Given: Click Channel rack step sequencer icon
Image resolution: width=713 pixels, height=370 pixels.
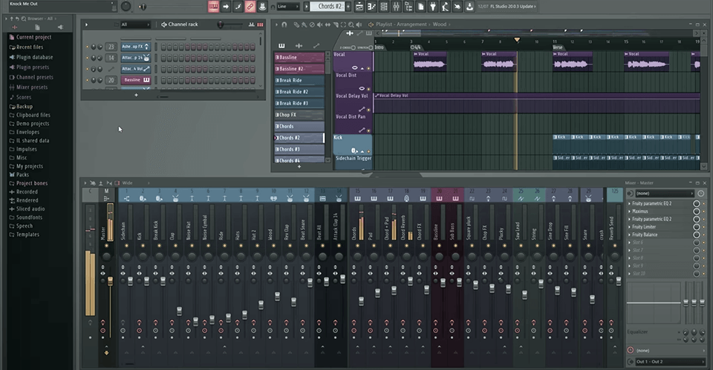Looking at the screenshot, I should (260, 24).
